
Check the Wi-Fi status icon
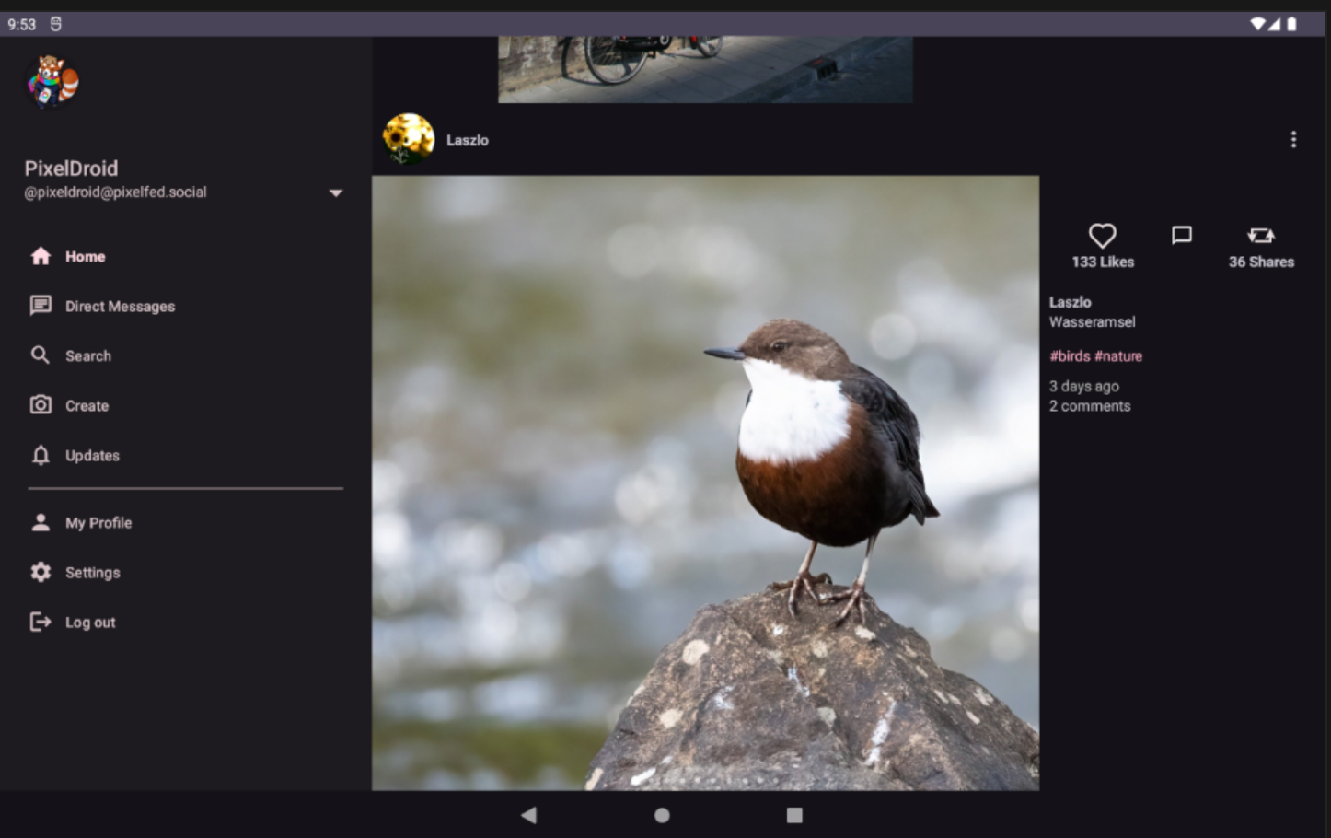(1257, 24)
